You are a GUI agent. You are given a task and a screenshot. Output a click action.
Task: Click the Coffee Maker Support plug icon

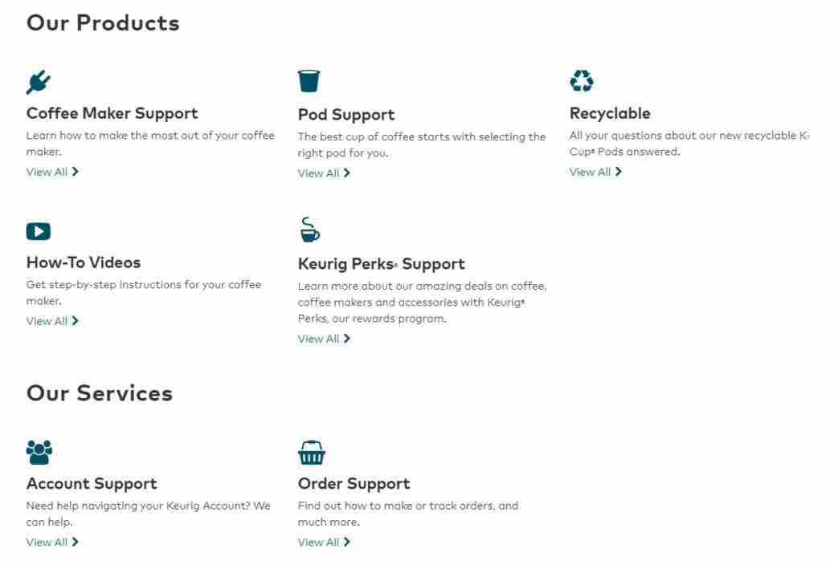(38, 80)
